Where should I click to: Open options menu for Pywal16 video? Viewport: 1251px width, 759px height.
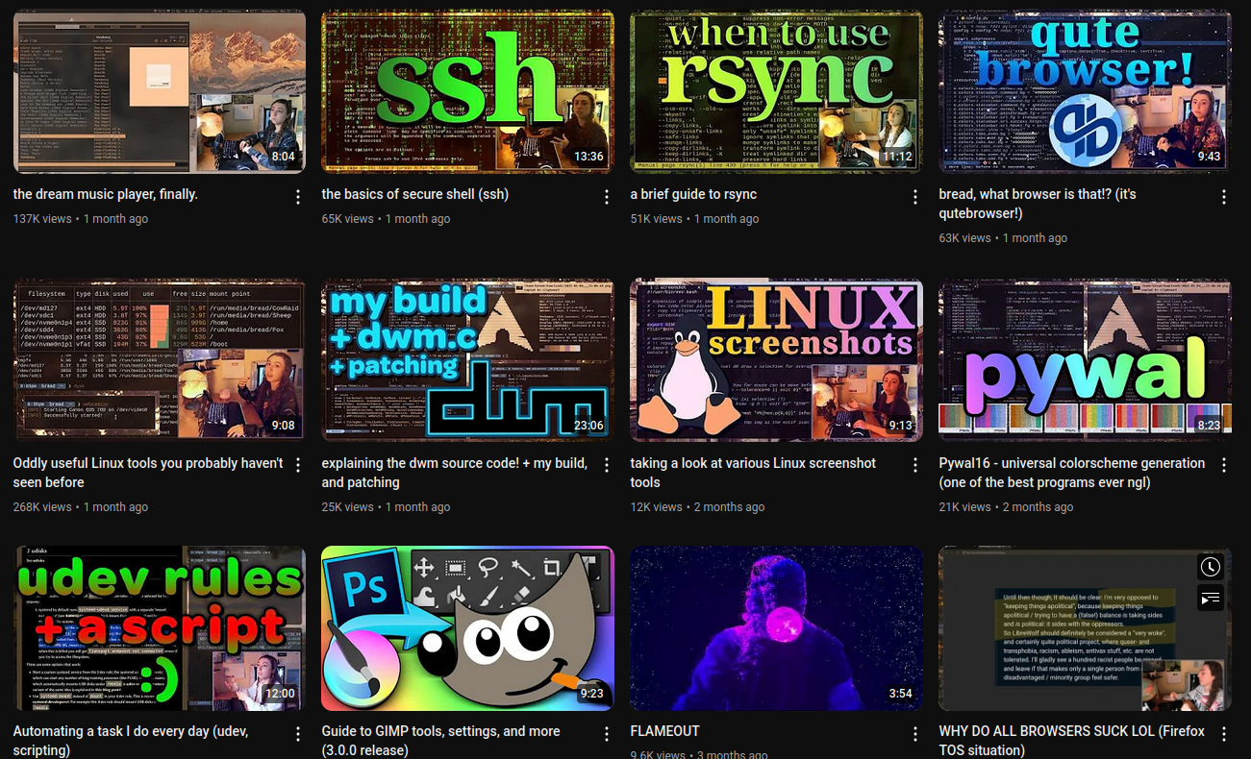pos(1224,466)
